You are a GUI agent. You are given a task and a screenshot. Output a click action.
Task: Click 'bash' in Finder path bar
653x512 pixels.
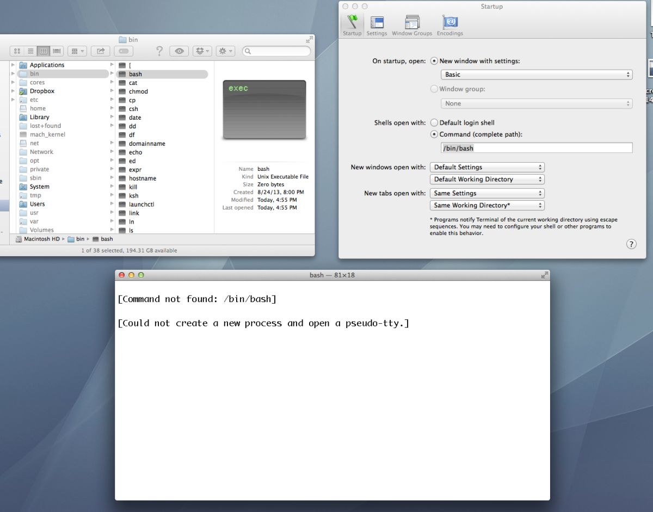[x=103, y=239]
